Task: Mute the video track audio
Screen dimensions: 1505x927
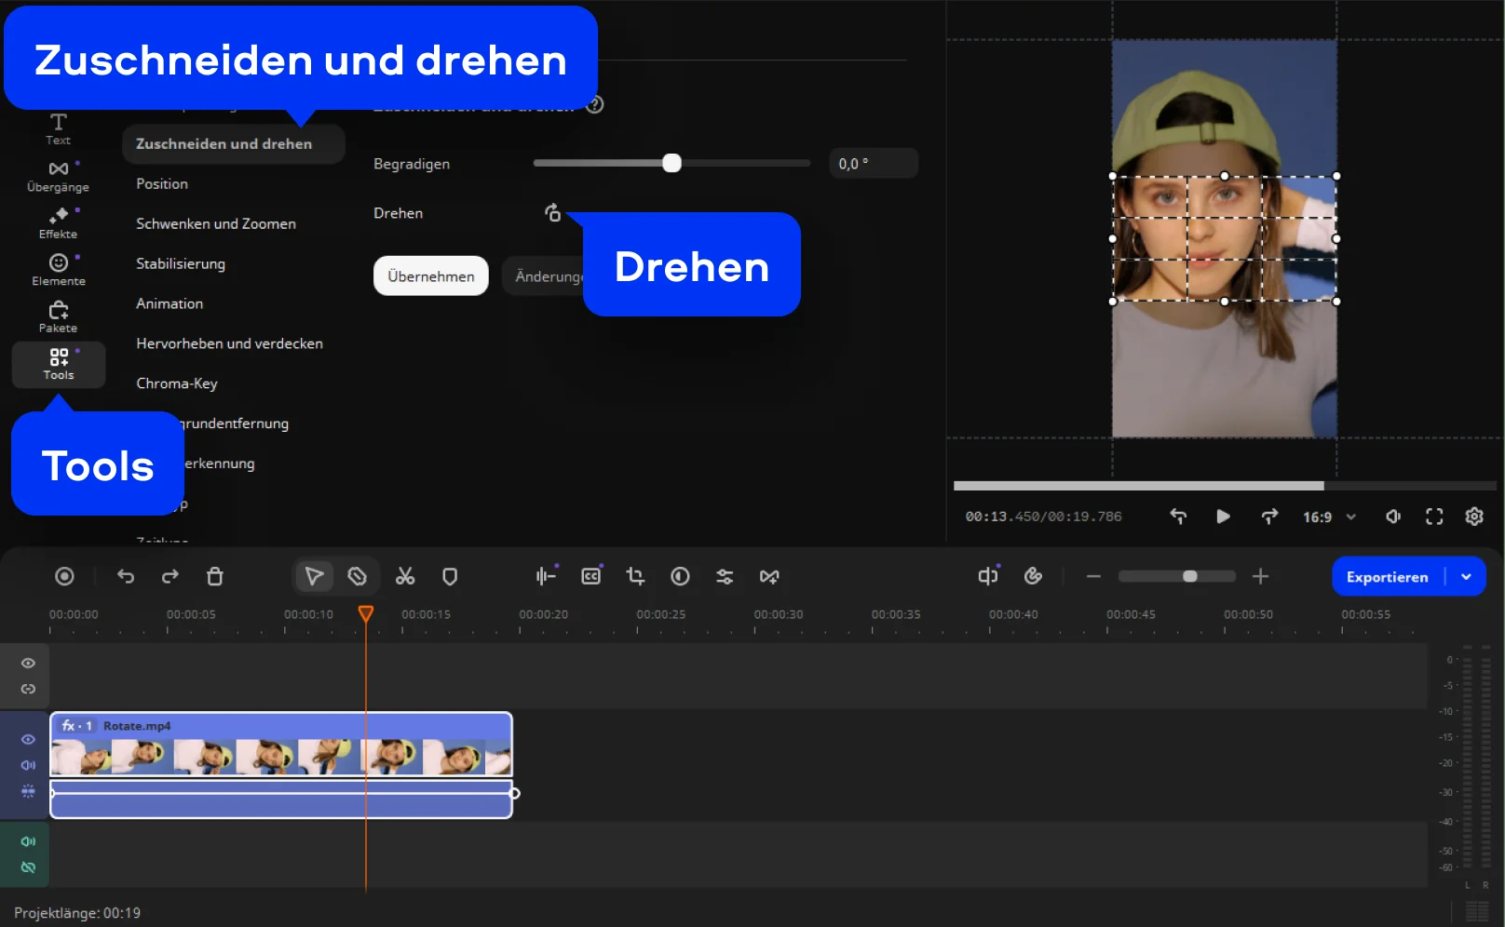Action: coord(28,765)
